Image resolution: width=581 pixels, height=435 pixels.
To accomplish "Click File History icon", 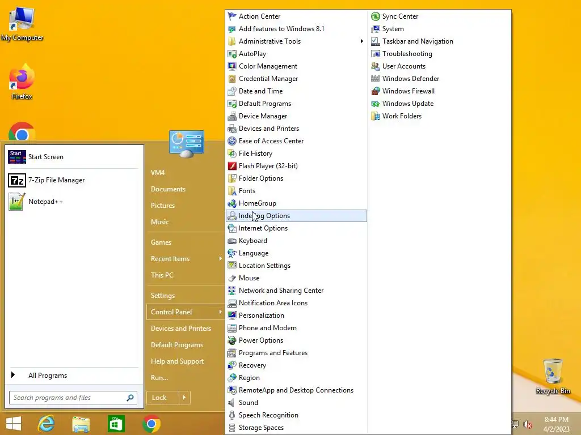I will [x=232, y=153].
